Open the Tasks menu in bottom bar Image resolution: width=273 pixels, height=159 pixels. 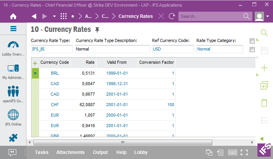tap(42, 152)
